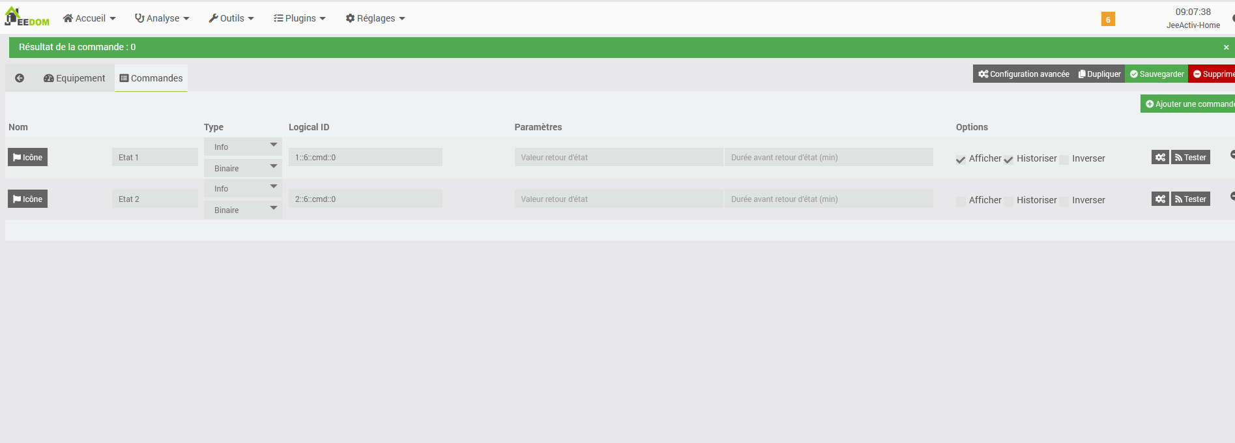Click the Options column header
Screen dimensions: 1235x443
(x=972, y=127)
